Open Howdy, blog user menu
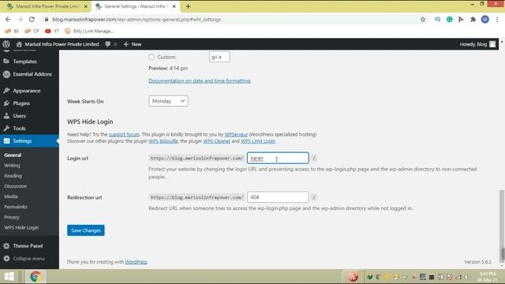Image resolution: width=505 pixels, height=284 pixels. point(477,44)
